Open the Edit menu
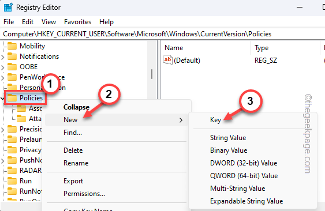325x211 pixels. tap(28, 22)
